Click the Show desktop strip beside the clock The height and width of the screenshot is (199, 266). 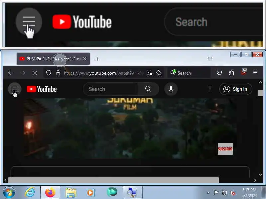(264, 192)
